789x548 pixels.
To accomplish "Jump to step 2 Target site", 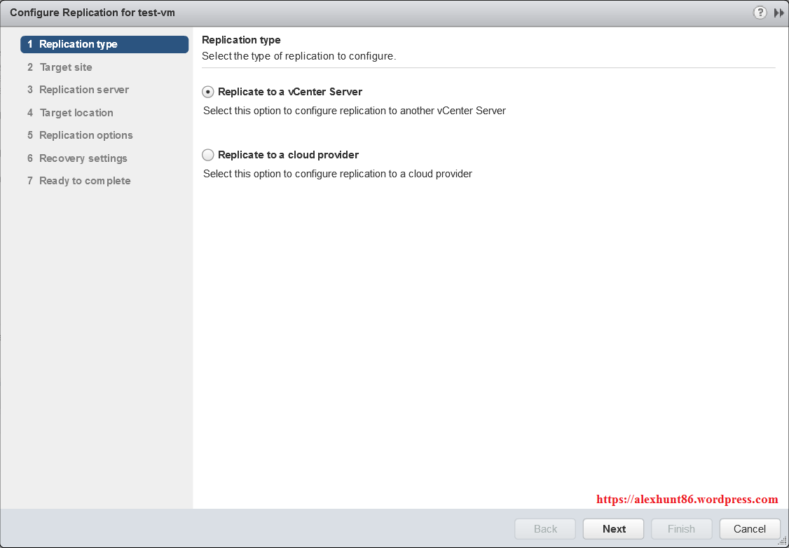I will [66, 67].
